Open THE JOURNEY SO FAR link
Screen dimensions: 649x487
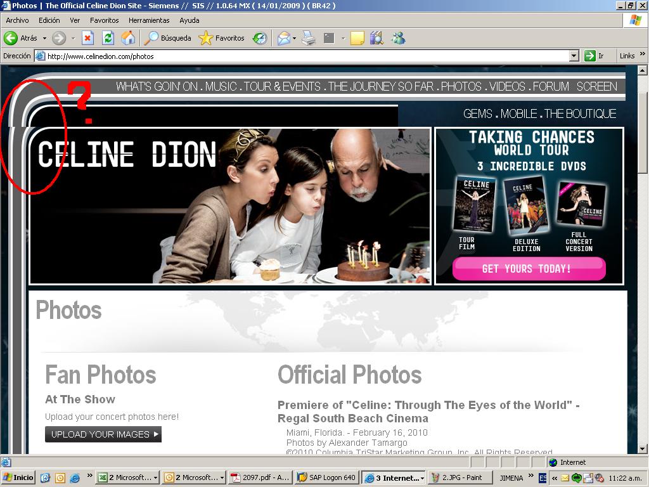[x=381, y=86]
